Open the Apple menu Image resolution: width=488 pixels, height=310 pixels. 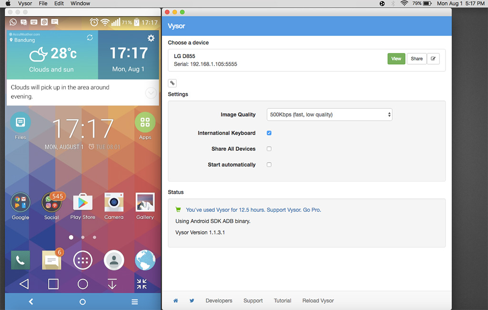click(8, 3)
